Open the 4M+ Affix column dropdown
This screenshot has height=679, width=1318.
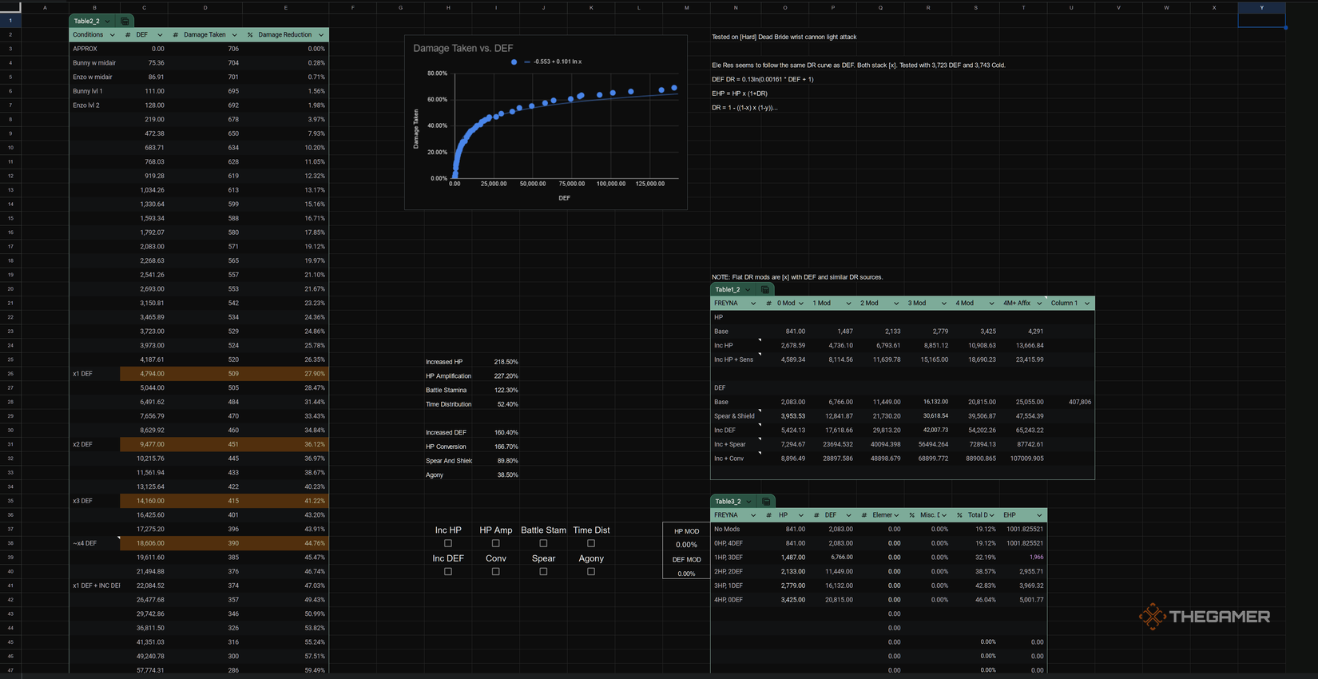pos(1039,304)
